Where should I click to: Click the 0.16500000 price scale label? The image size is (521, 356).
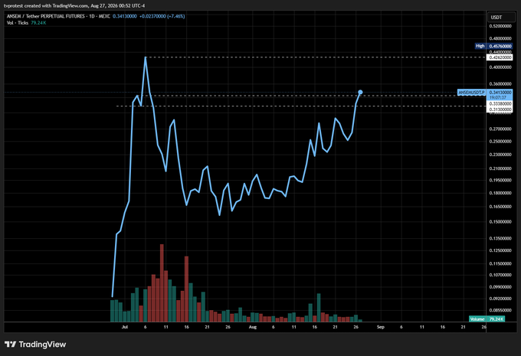[x=500, y=207]
